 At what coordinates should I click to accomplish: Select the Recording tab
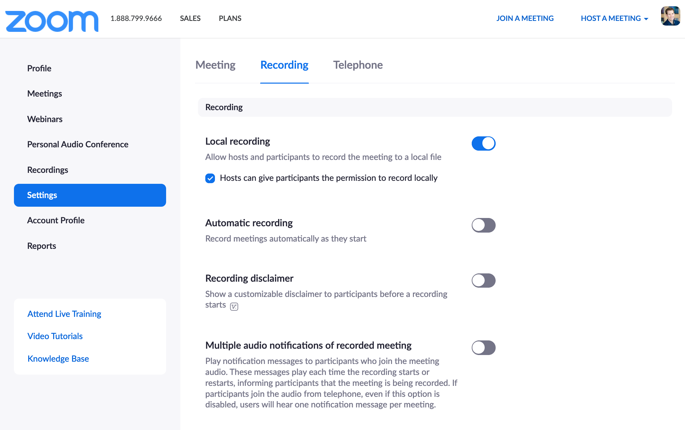tap(284, 65)
